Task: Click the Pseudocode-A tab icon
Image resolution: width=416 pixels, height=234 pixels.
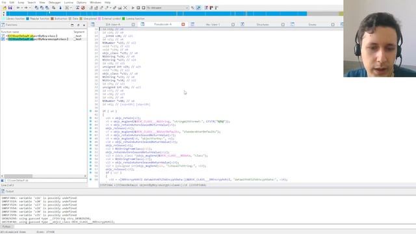Action: click(x=142, y=25)
